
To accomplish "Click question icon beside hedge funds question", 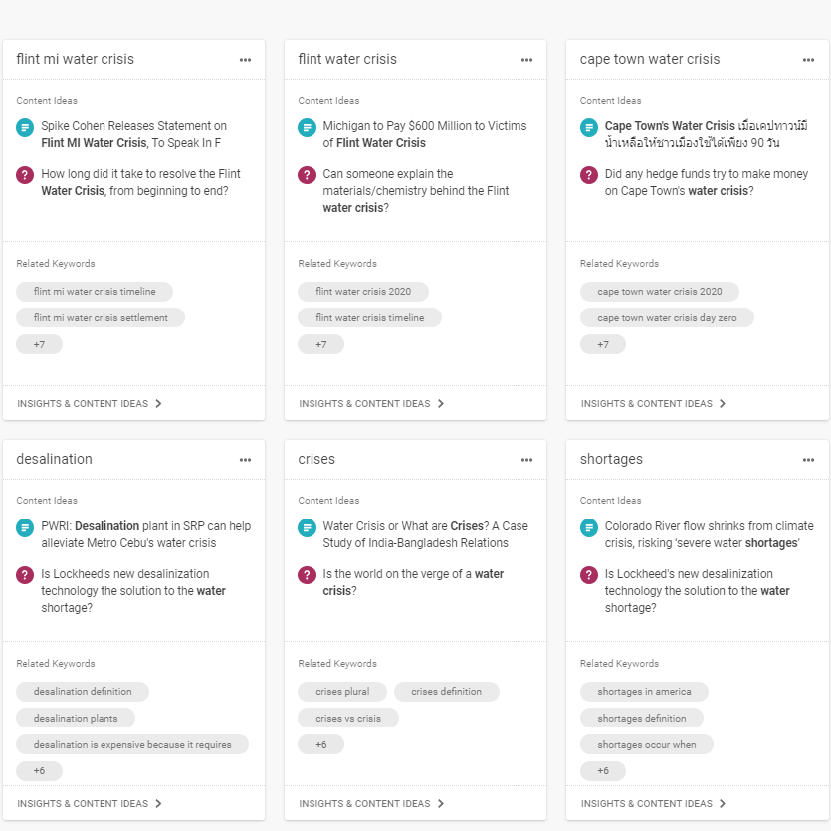I will pyautogui.click(x=589, y=175).
